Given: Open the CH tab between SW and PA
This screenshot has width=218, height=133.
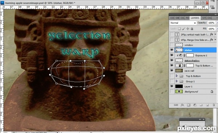Looking at the screenshot, I should (182, 18).
